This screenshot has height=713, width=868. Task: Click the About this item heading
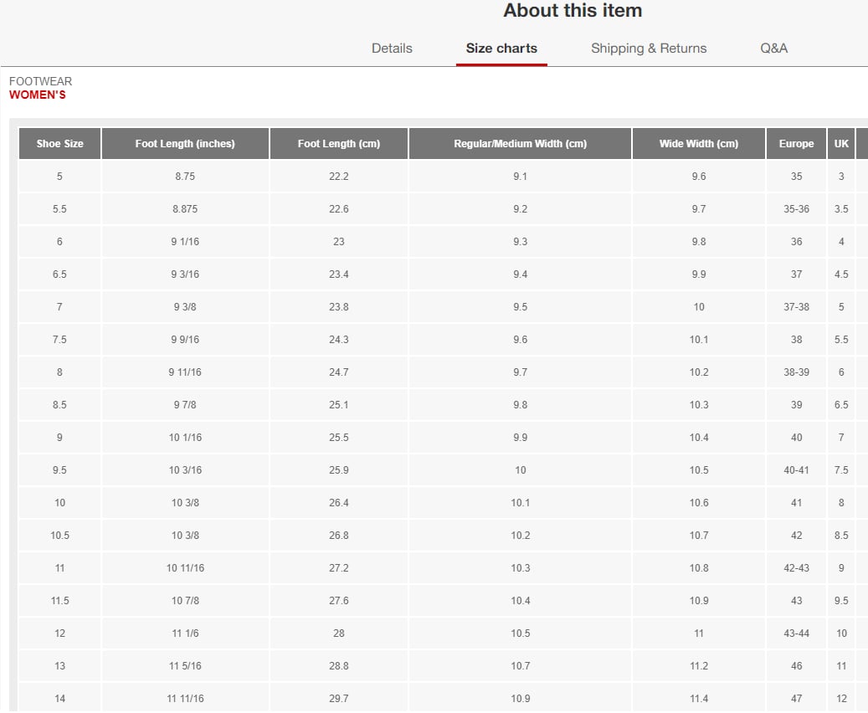(573, 11)
